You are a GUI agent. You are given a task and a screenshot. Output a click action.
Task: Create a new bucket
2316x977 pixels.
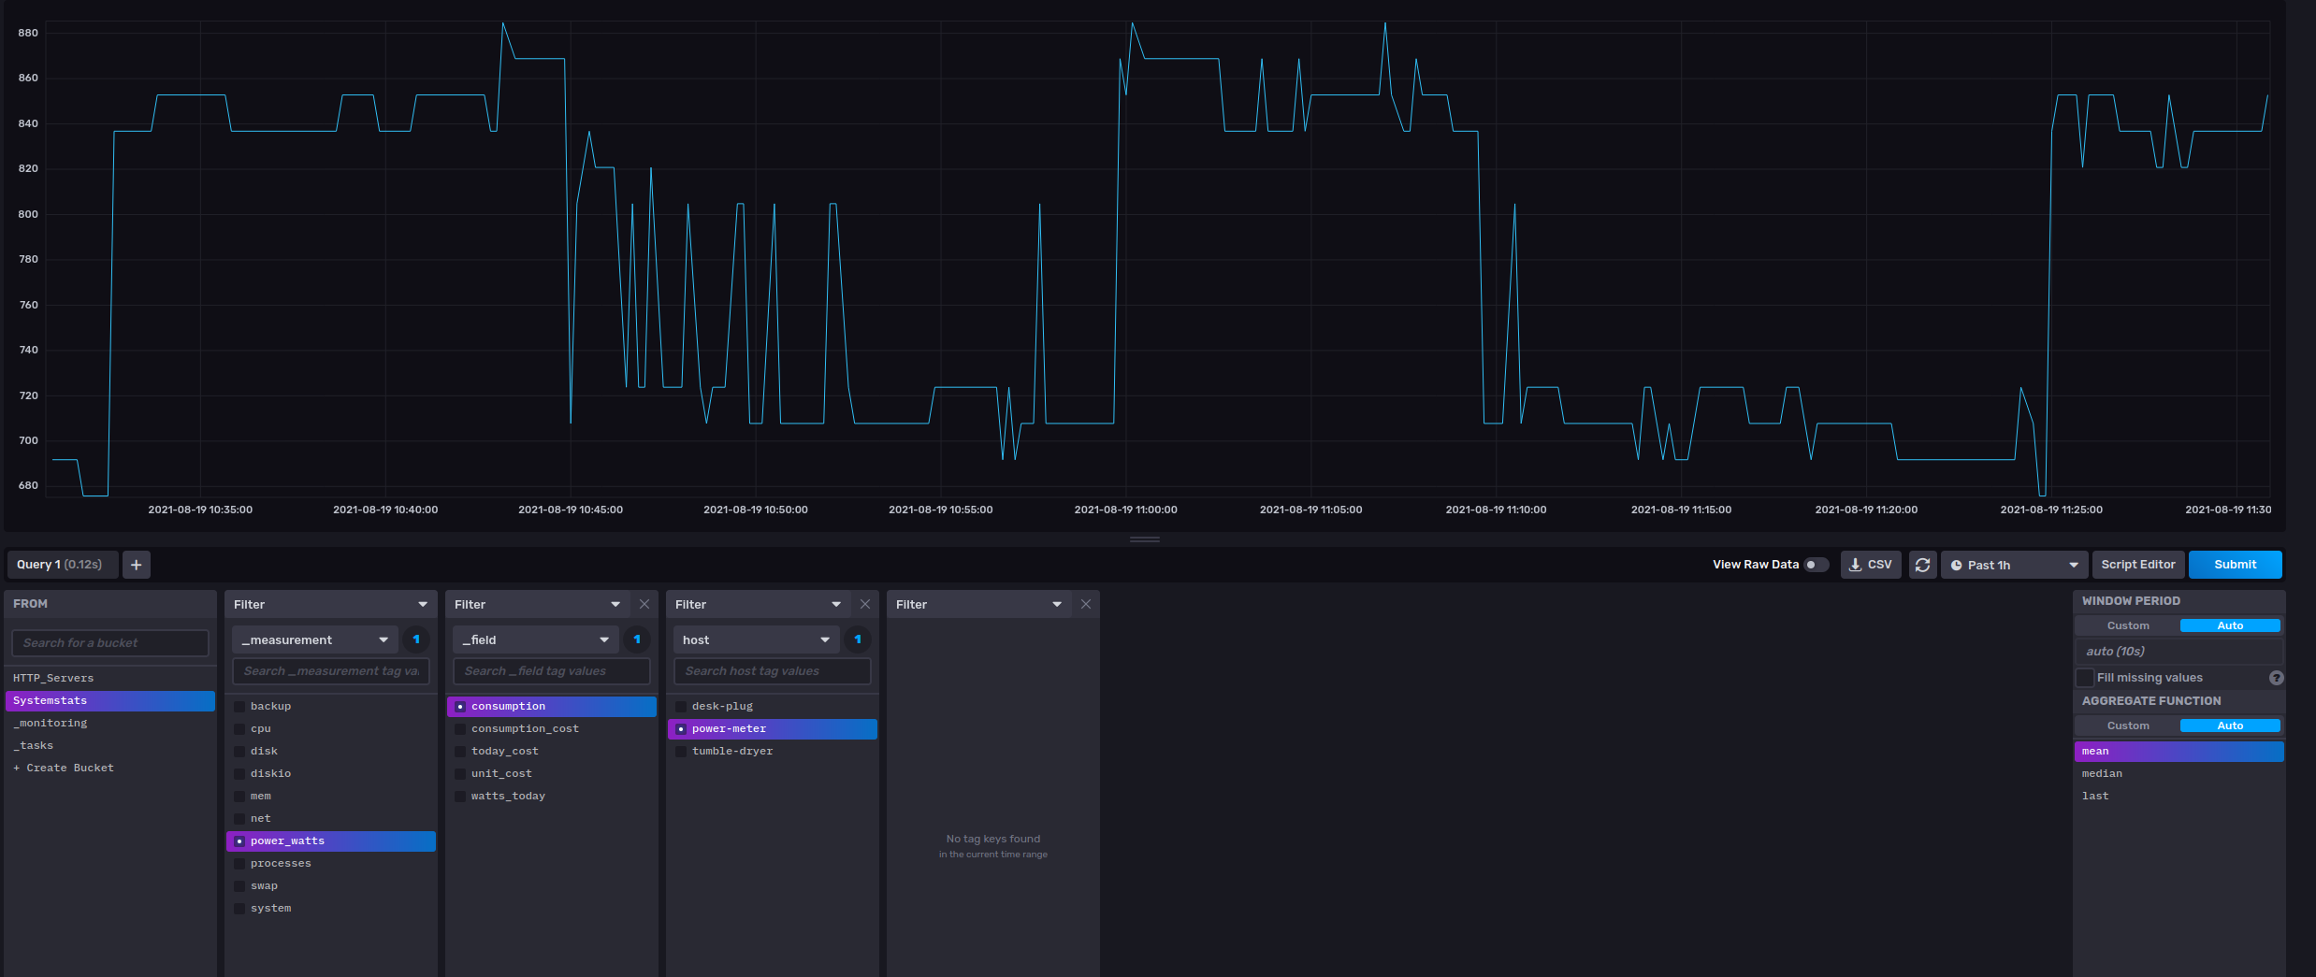pyautogui.click(x=110, y=769)
